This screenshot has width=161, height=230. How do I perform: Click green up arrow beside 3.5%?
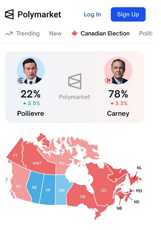coord(25,103)
